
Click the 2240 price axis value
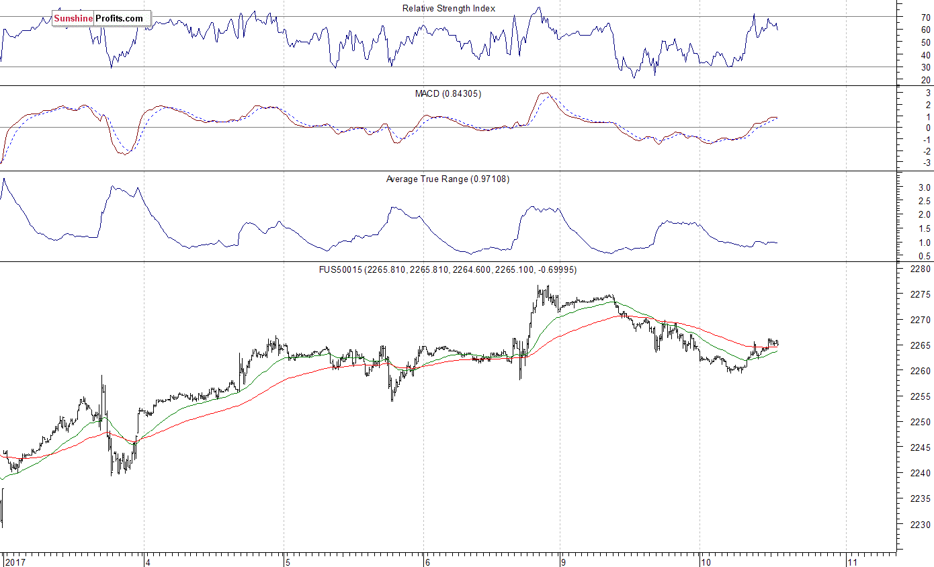(919, 474)
